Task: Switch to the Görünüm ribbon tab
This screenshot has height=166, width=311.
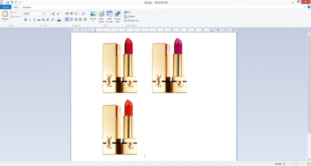Action: pos(27,7)
